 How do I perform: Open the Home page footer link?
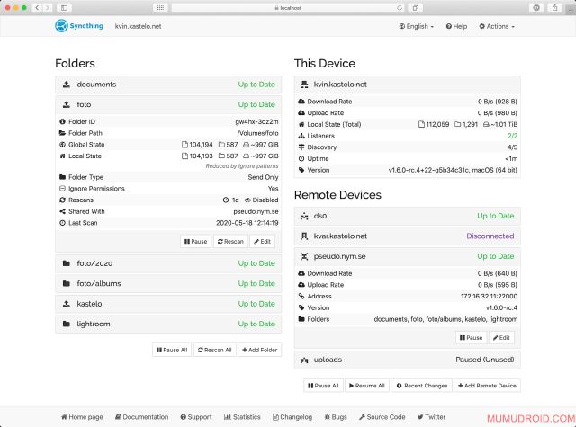pos(82,417)
